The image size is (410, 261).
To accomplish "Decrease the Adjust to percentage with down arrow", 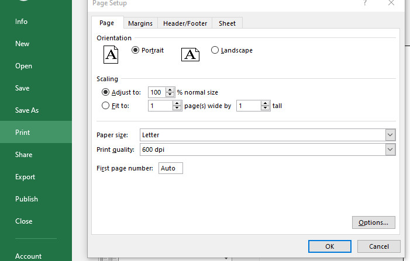I will [x=170, y=95].
